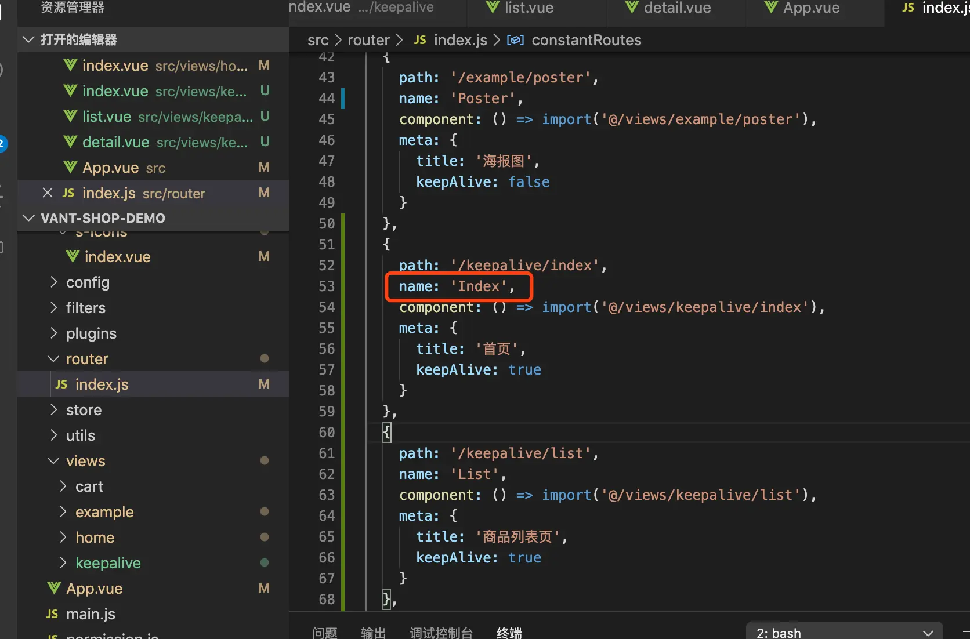Click the import('@/views/keepalive/index') code

[x=679, y=307]
